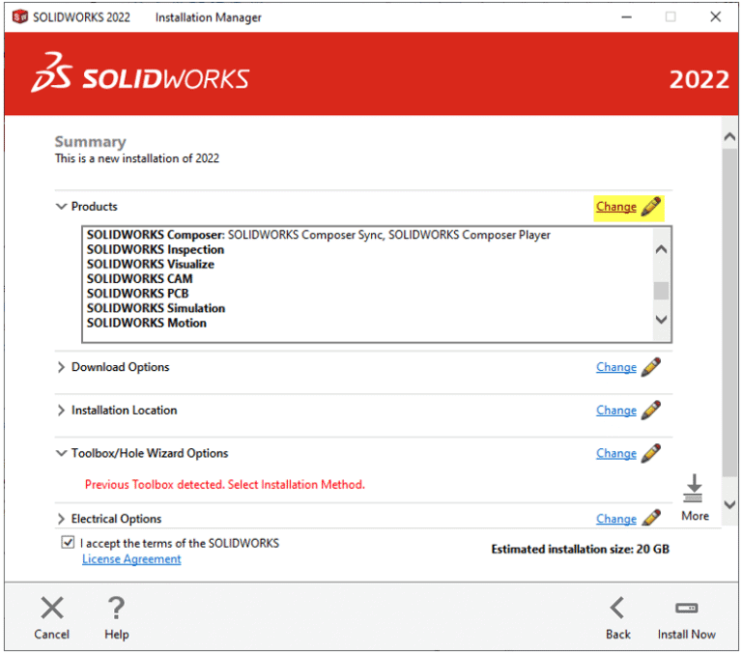Click main summary scroll down arrow
This screenshot has width=742, height=654.
click(729, 505)
